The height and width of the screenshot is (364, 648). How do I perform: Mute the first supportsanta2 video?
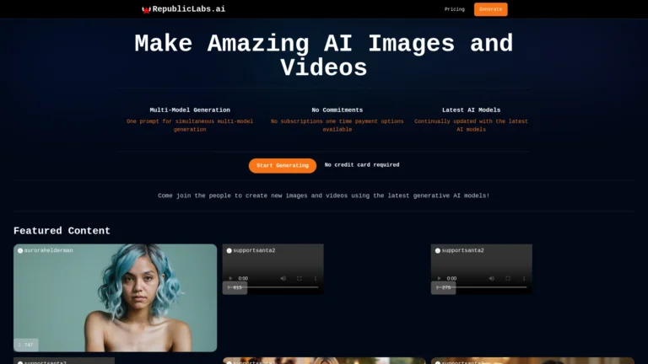(x=283, y=278)
